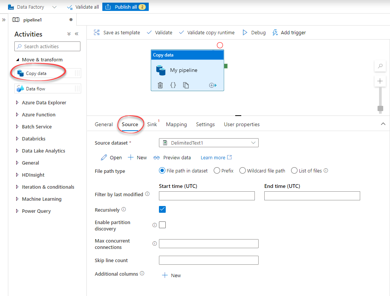The image size is (390, 296).
Task: Open the Mapping tab
Action: click(176, 124)
